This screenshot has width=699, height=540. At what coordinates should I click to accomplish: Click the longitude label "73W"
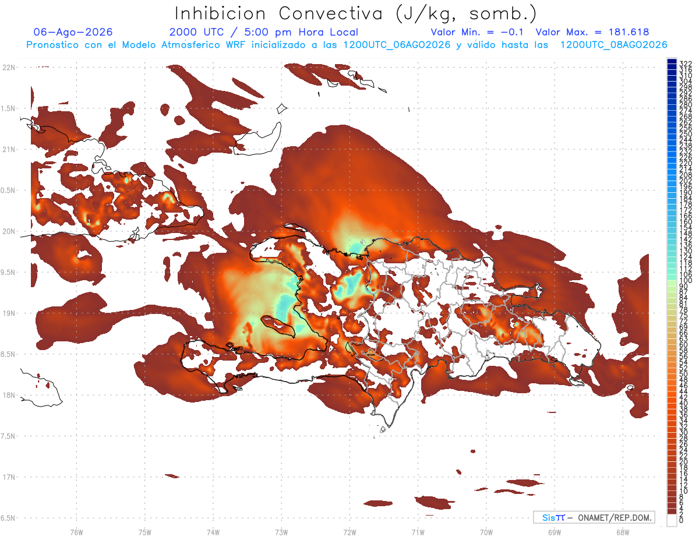point(281,532)
